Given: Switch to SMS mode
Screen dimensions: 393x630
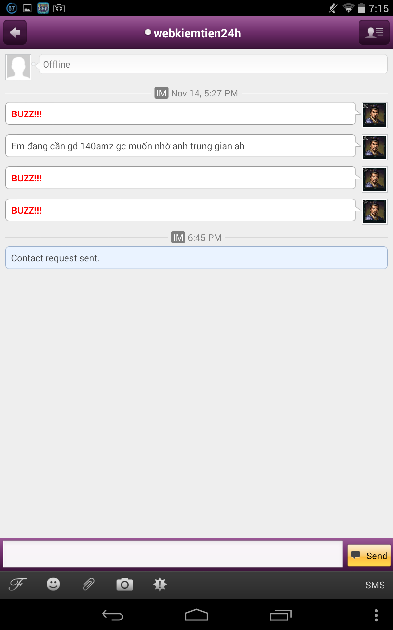Looking at the screenshot, I should pyautogui.click(x=375, y=585).
